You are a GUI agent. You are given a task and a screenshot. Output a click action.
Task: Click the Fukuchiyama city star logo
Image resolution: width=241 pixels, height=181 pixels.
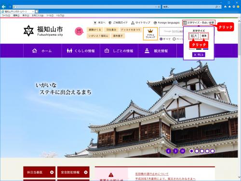point(28,30)
